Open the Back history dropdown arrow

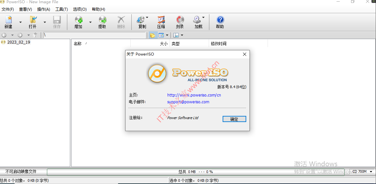click(12, 35)
